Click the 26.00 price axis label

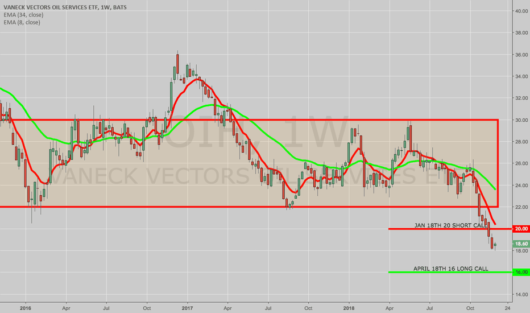(521, 163)
